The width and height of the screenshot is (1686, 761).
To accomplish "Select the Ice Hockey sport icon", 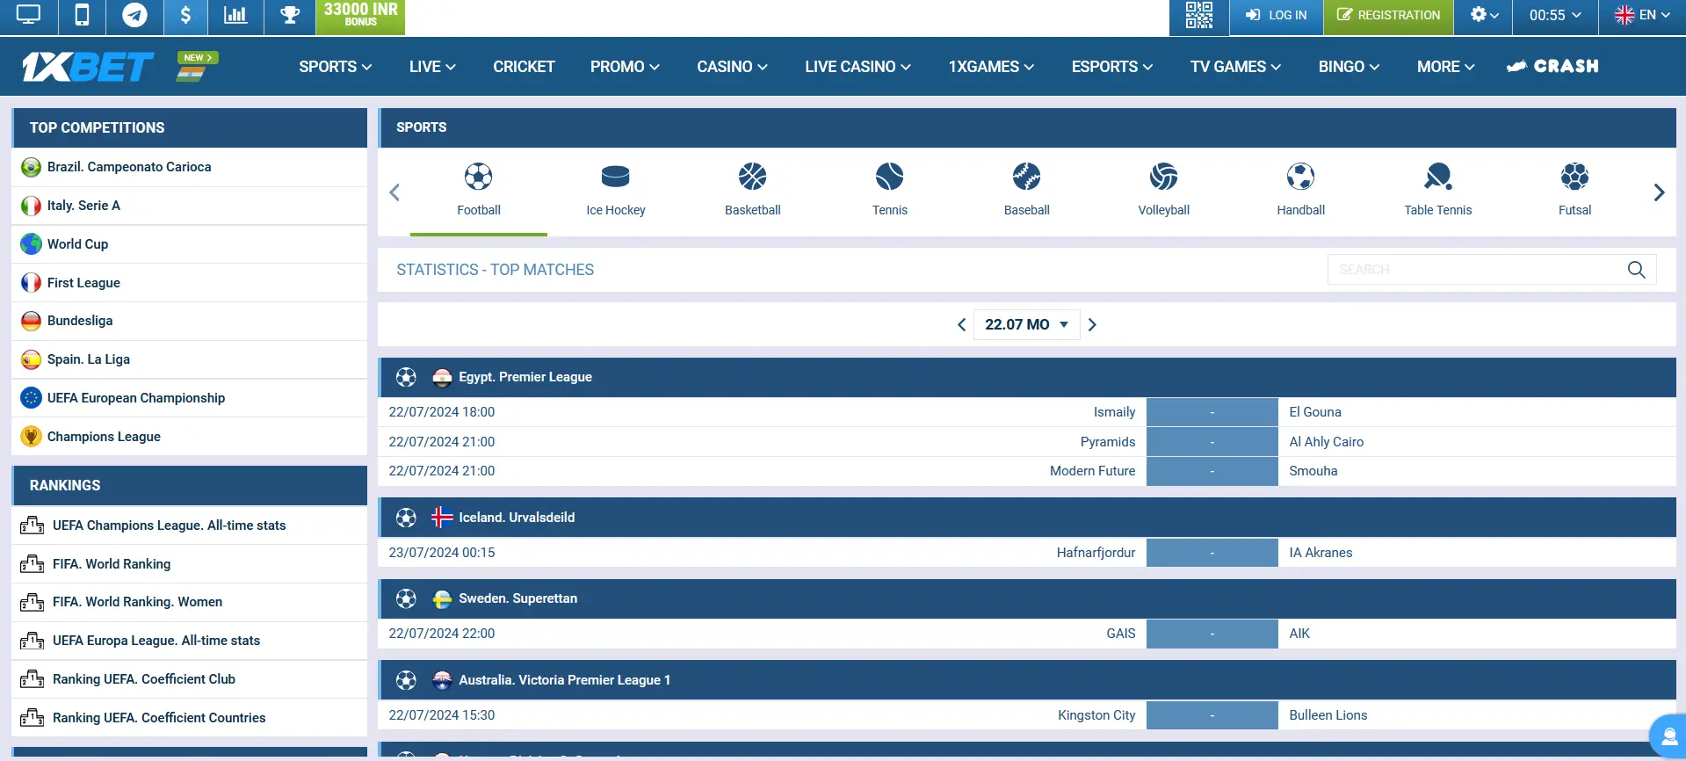I will tap(615, 190).
